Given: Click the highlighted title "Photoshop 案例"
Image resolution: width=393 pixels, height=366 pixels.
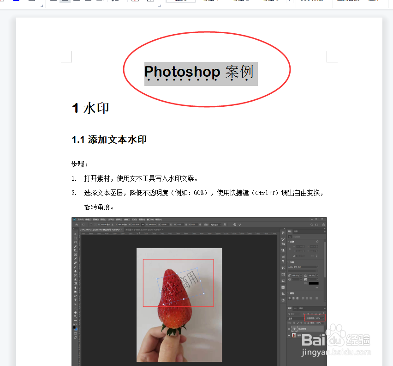Looking at the screenshot, I should pos(201,73).
